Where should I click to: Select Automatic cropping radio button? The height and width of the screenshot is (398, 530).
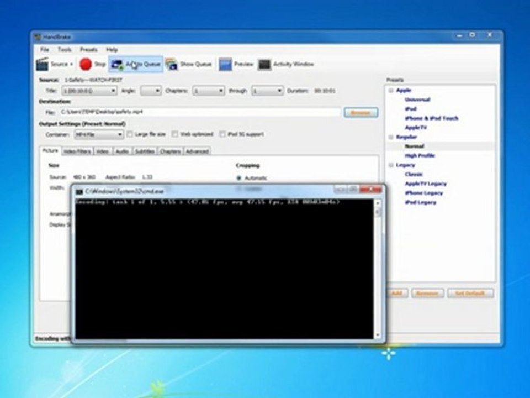coord(239,178)
